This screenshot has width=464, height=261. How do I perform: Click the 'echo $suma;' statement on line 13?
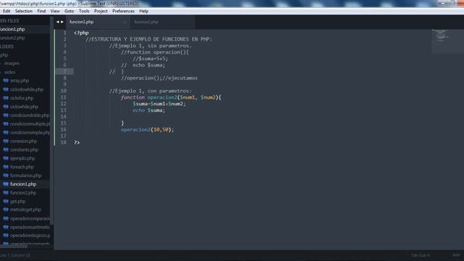click(x=149, y=110)
